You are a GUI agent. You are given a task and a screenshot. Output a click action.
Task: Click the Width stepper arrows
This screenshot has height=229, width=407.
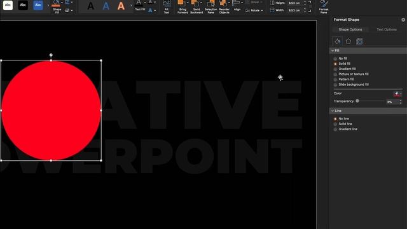pos(305,10)
